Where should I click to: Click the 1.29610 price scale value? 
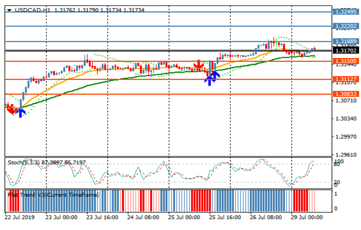tap(345, 155)
